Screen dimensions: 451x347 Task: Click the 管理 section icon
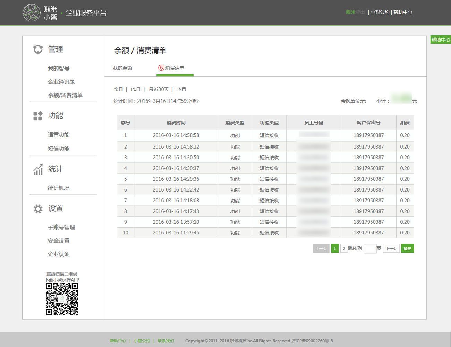click(38, 50)
